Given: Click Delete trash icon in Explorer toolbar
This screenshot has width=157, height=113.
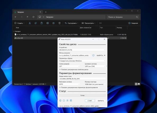Looking at the screenshot, I should point(60,23).
